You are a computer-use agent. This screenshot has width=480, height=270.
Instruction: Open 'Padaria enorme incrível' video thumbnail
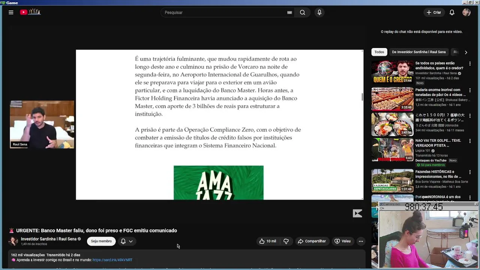(392, 99)
